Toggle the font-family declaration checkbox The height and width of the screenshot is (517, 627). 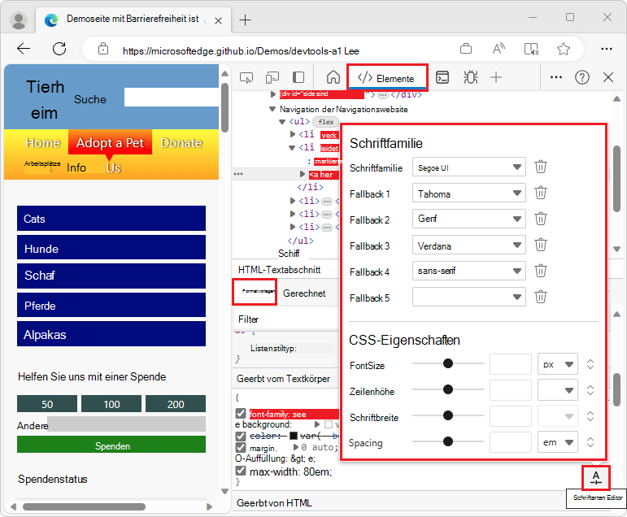point(241,413)
